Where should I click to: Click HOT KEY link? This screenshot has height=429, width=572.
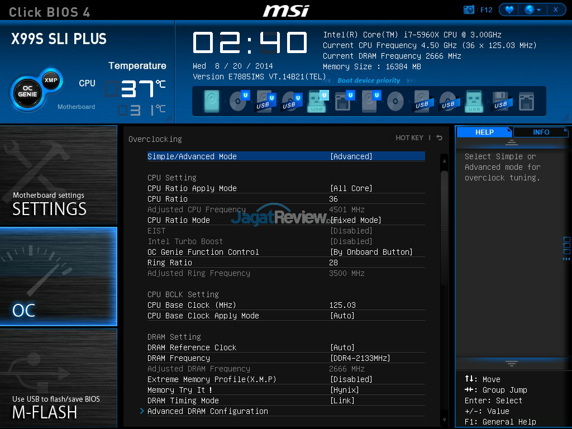tap(409, 138)
